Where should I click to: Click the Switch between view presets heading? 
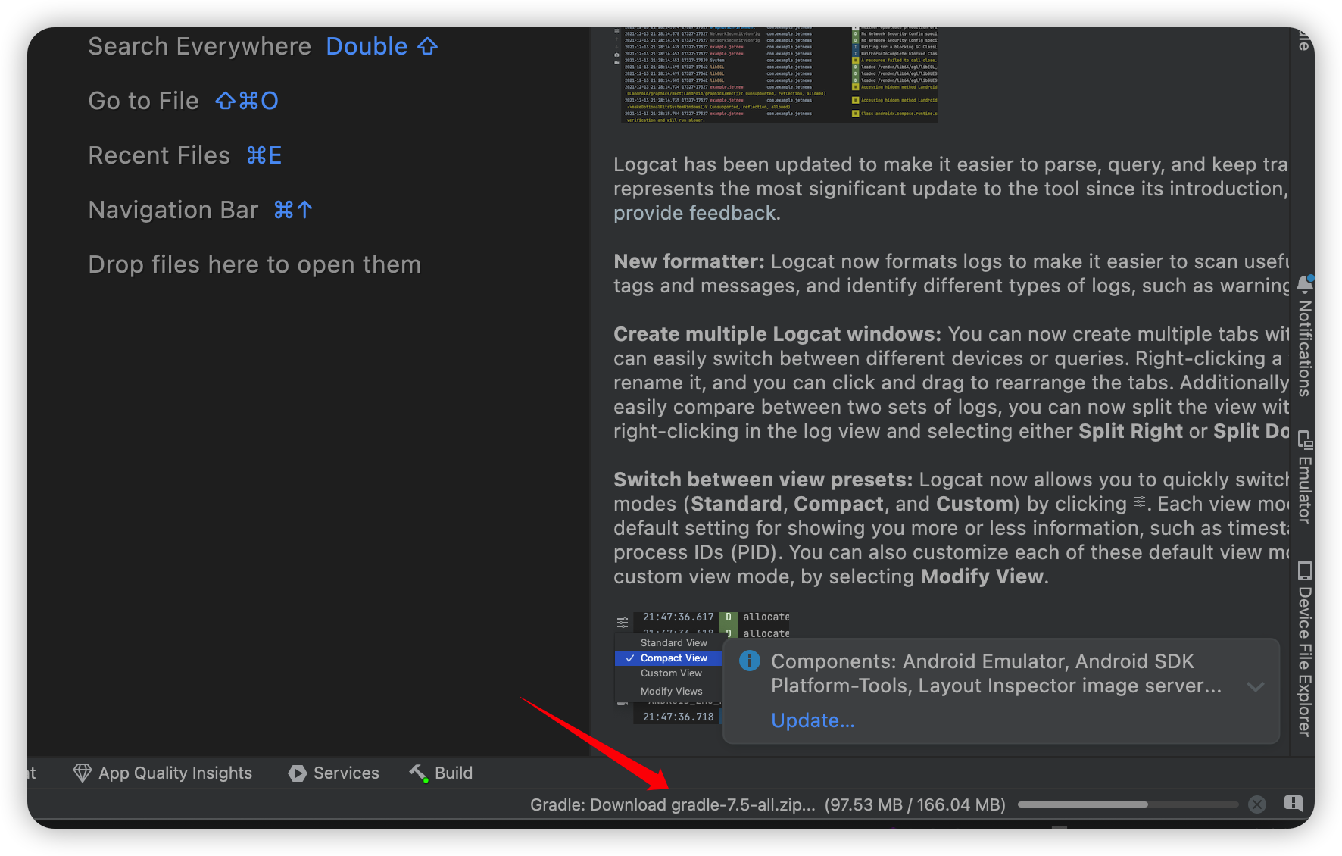click(x=763, y=480)
